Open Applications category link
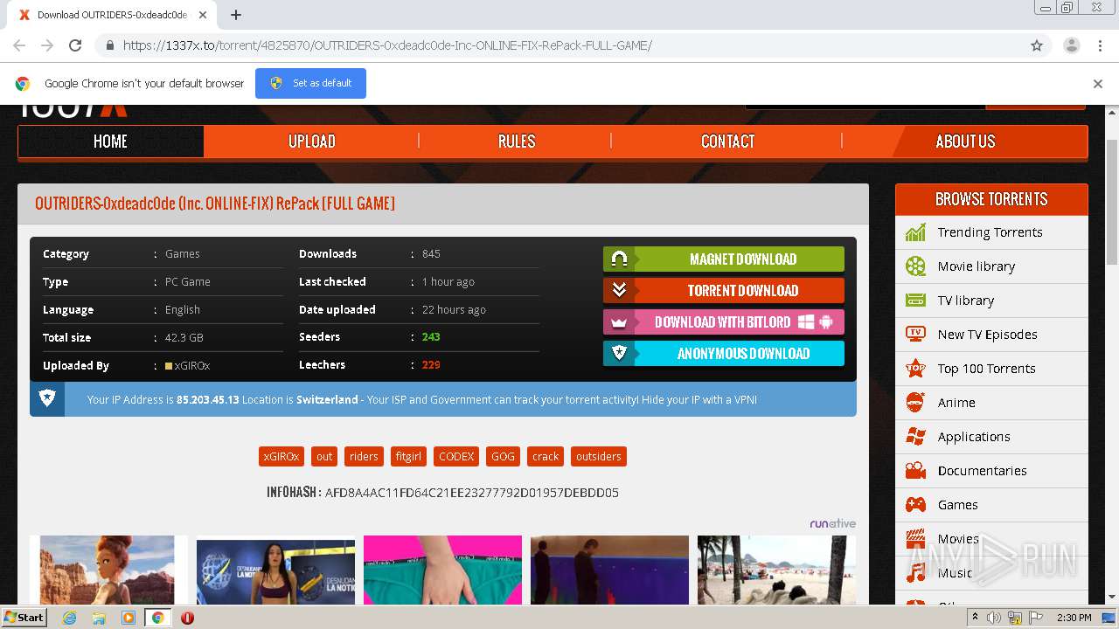1119x629 pixels. (x=974, y=437)
